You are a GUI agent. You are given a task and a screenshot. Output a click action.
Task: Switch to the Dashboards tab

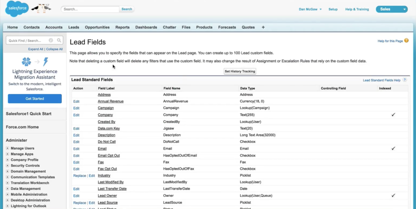coord(146,27)
